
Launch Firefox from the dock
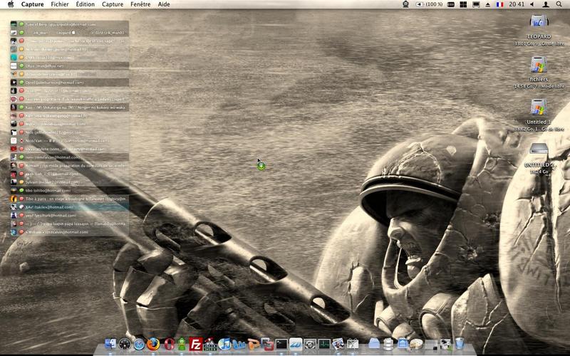[x=153, y=345]
